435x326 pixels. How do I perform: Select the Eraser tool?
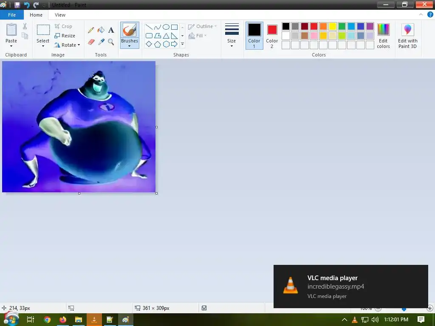(x=91, y=42)
